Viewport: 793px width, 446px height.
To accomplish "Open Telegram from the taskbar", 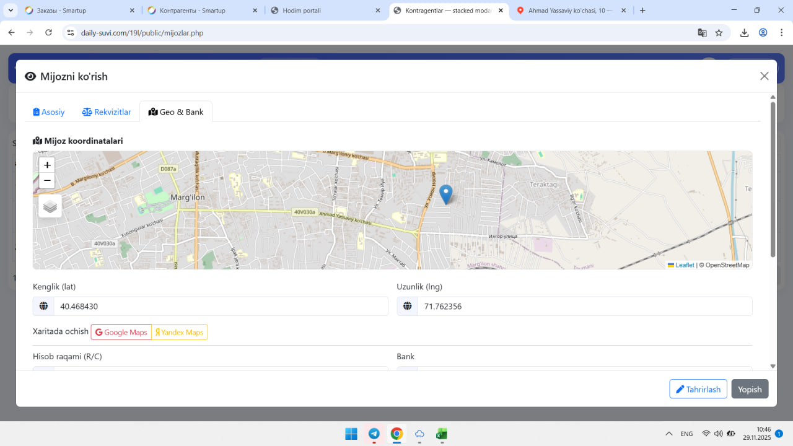I will (374, 434).
